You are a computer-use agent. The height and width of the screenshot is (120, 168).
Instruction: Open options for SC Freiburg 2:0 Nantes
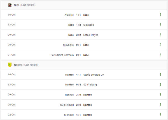(160, 105)
